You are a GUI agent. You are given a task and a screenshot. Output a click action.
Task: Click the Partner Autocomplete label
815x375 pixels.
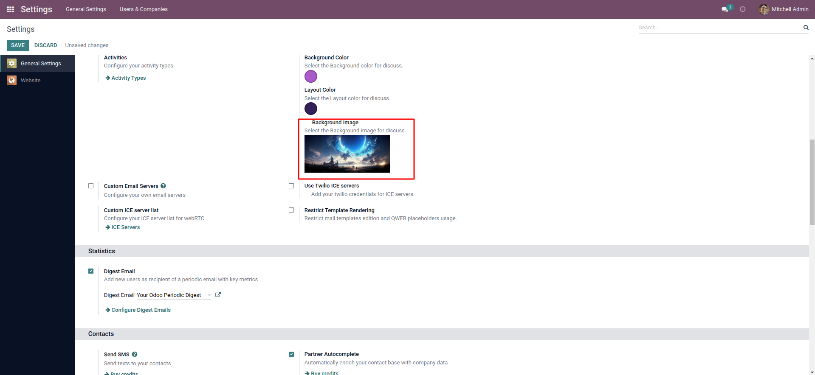[332, 354]
